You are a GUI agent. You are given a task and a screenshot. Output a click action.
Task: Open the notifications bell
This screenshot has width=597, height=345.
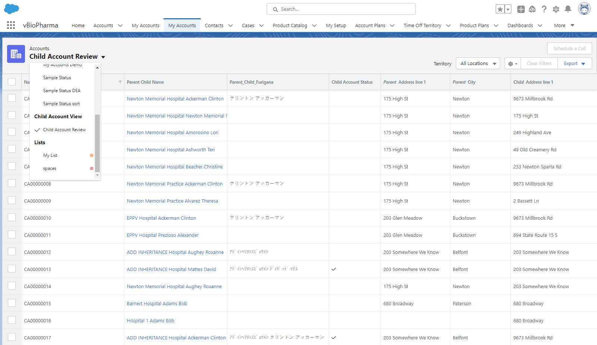pos(568,9)
